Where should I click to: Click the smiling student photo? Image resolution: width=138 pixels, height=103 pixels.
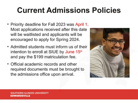tap(110, 53)
